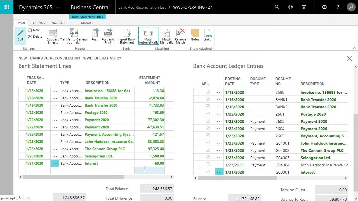Open row menu for ledger entry G04004
This screenshot has height=201, width=358.
tap(219, 165)
